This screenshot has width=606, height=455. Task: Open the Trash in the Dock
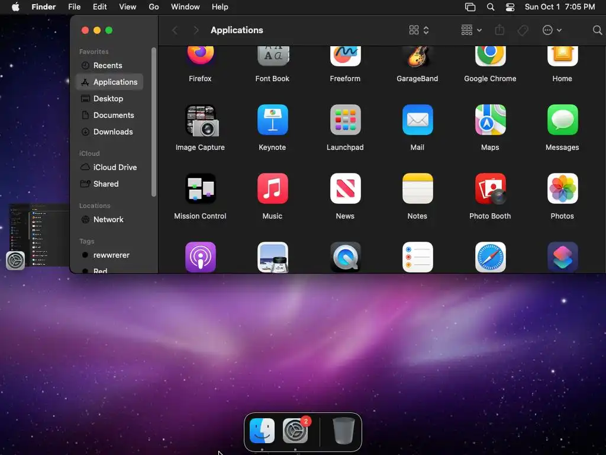344,431
